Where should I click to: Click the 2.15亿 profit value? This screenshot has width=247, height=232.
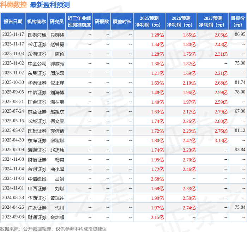pyautogui.click(x=157, y=217)
